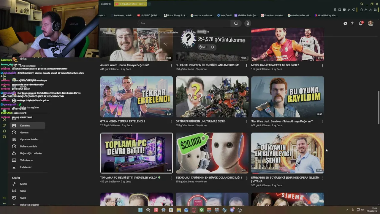Open Discord from the taskbar

point(232,210)
